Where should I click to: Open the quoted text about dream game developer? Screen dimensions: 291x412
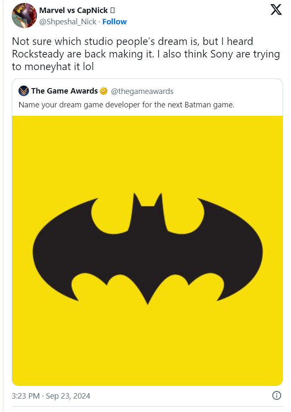coord(126,104)
